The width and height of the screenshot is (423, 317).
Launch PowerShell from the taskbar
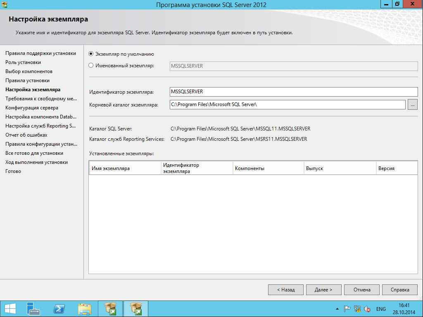[59, 309]
